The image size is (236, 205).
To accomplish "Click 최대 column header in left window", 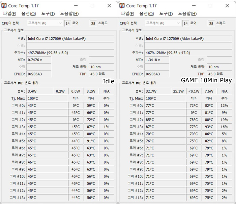I will point(91,98).
